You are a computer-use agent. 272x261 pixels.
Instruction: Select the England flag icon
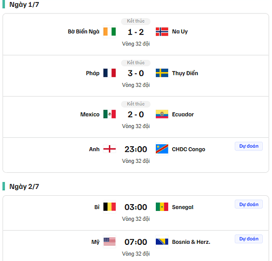point(109,149)
